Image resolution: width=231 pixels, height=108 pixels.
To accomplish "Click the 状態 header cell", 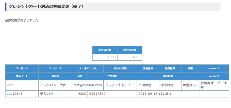I will tap(190, 68).
